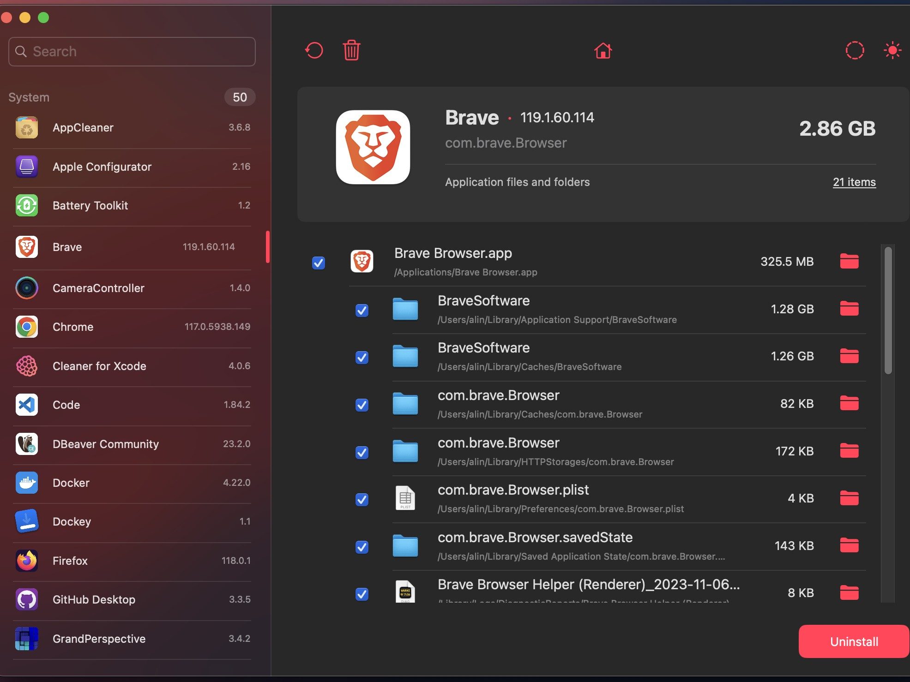Click the Battery Toolkit icon in the sidebar
The image size is (910, 682).
(x=27, y=205)
